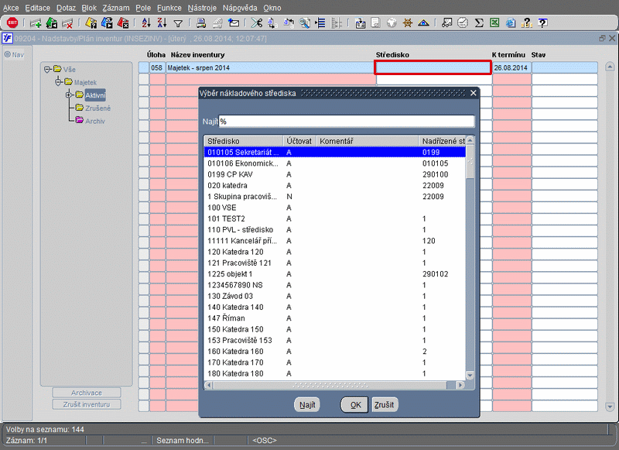This screenshot has width=619, height=450.
Task: Click the Zrušit button in dialog
Action: (x=384, y=404)
